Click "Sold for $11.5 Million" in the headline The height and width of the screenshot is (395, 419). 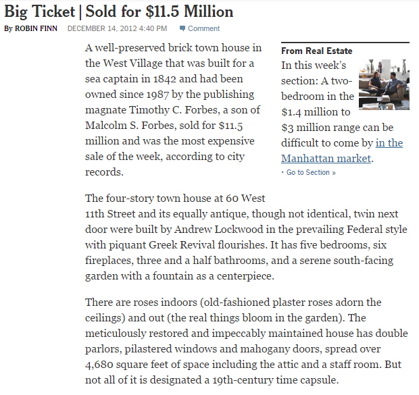[159, 11]
